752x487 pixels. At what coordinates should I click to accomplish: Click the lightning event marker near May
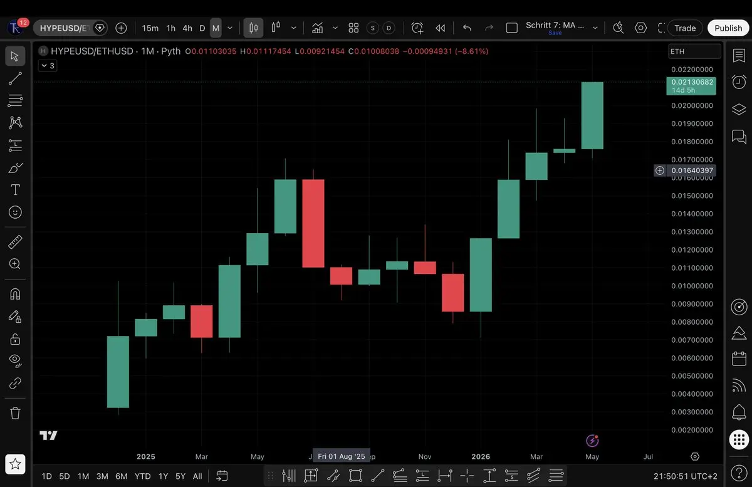592,441
